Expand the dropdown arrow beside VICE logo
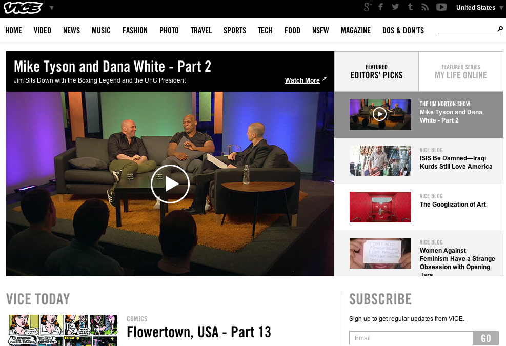506x346 pixels. 52,8
